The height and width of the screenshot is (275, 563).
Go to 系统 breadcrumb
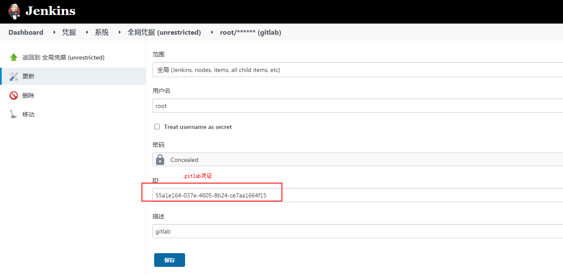click(x=102, y=33)
